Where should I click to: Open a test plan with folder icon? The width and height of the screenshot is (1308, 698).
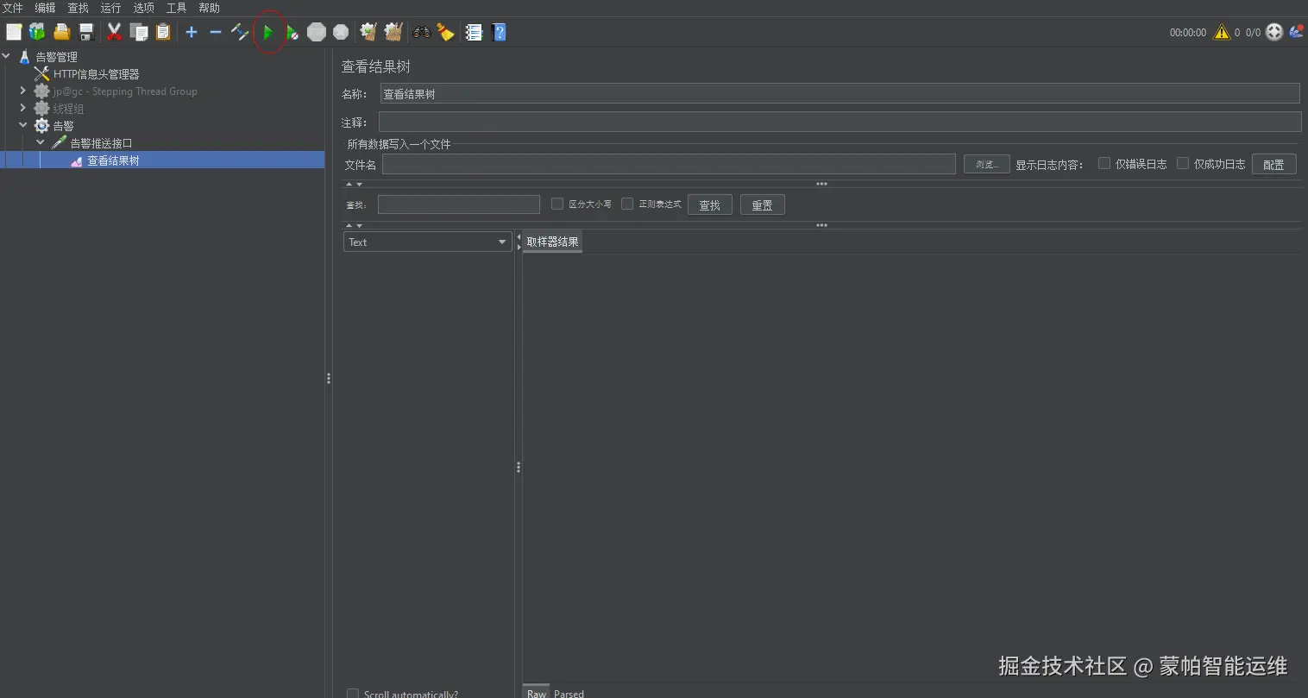pos(61,32)
